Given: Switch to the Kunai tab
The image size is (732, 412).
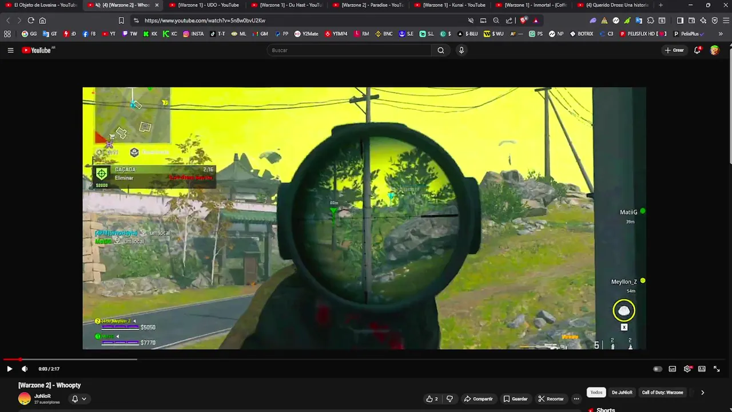Looking at the screenshot, I should pos(449,5).
